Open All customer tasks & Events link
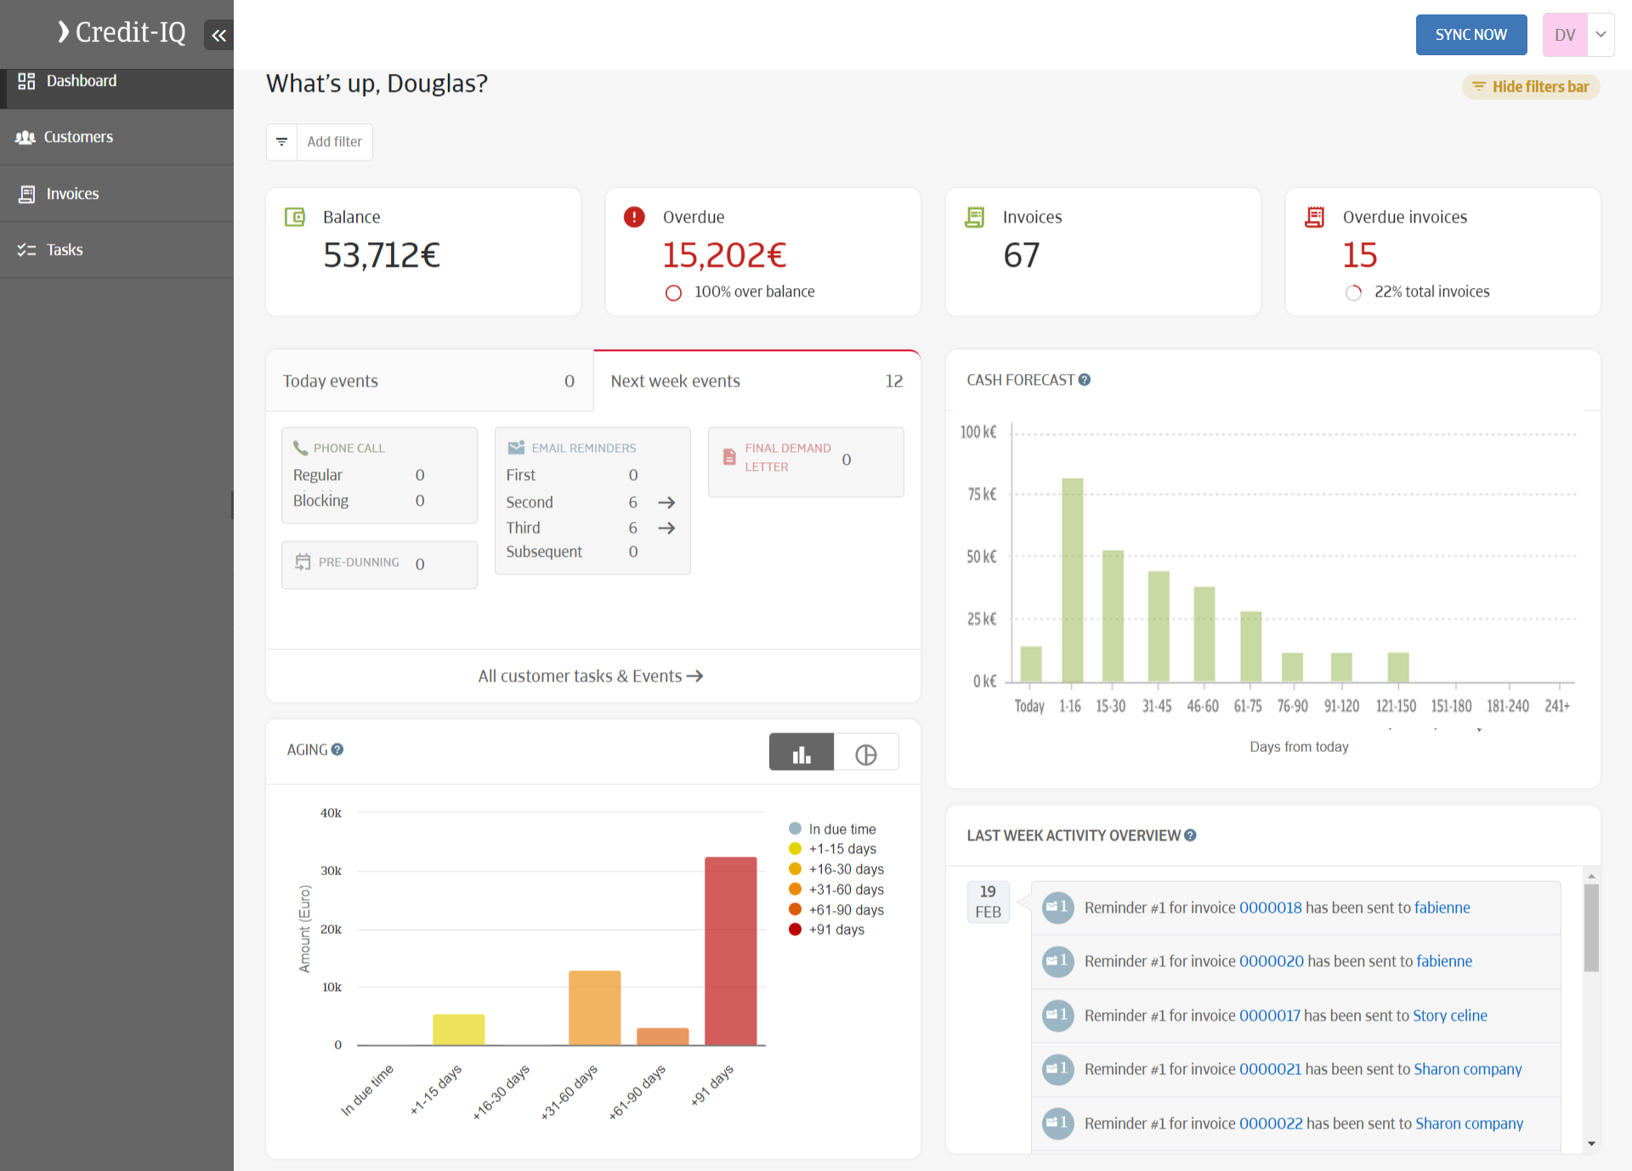The height and width of the screenshot is (1171, 1632). coord(591,676)
